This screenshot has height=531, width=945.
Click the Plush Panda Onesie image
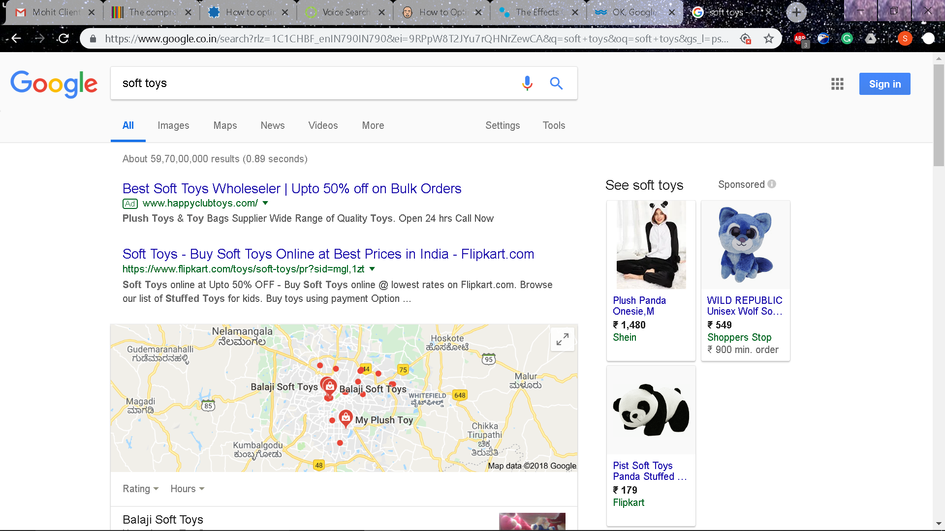tap(651, 245)
